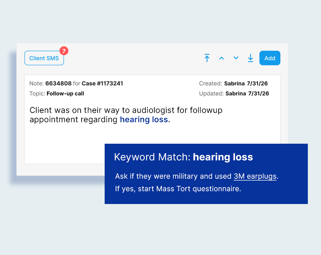Click the Keyword Match heading
This screenshot has height=255, width=321.
coord(152,157)
